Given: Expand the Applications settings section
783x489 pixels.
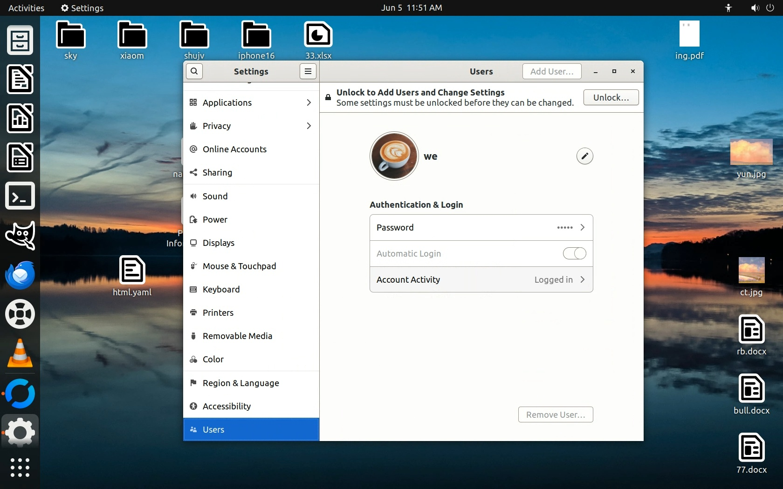Looking at the screenshot, I should tap(251, 102).
